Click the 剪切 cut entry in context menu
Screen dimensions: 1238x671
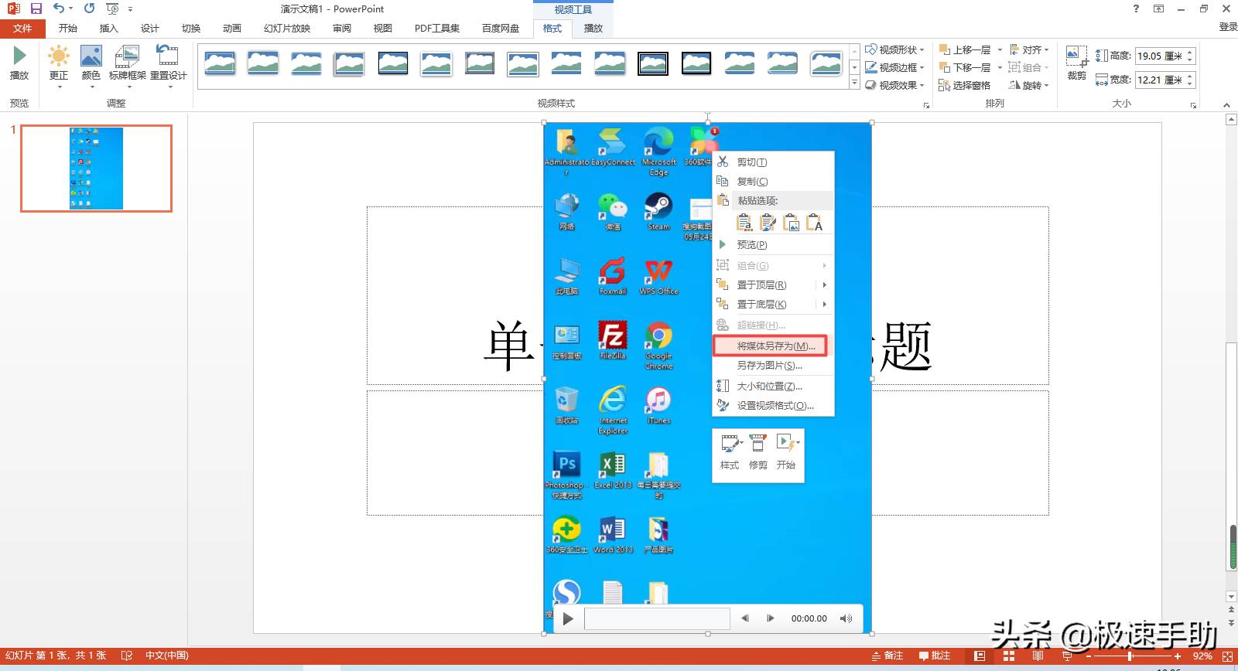pos(772,162)
